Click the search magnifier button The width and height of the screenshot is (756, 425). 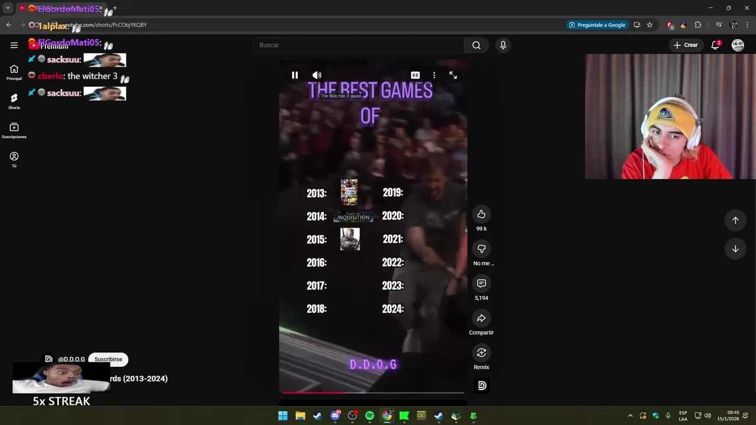(477, 45)
